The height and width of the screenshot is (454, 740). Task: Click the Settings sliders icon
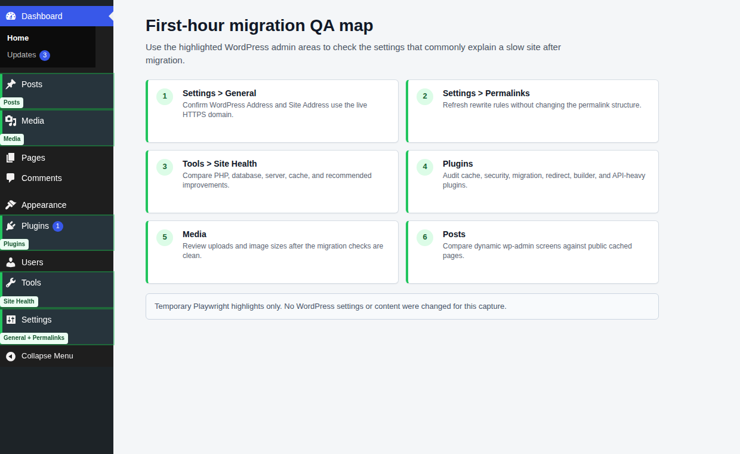click(x=11, y=320)
